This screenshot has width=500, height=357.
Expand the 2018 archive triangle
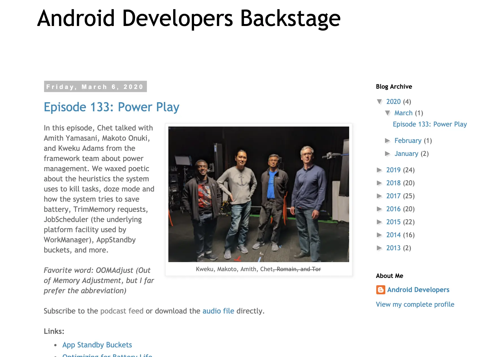pos(380,183)
